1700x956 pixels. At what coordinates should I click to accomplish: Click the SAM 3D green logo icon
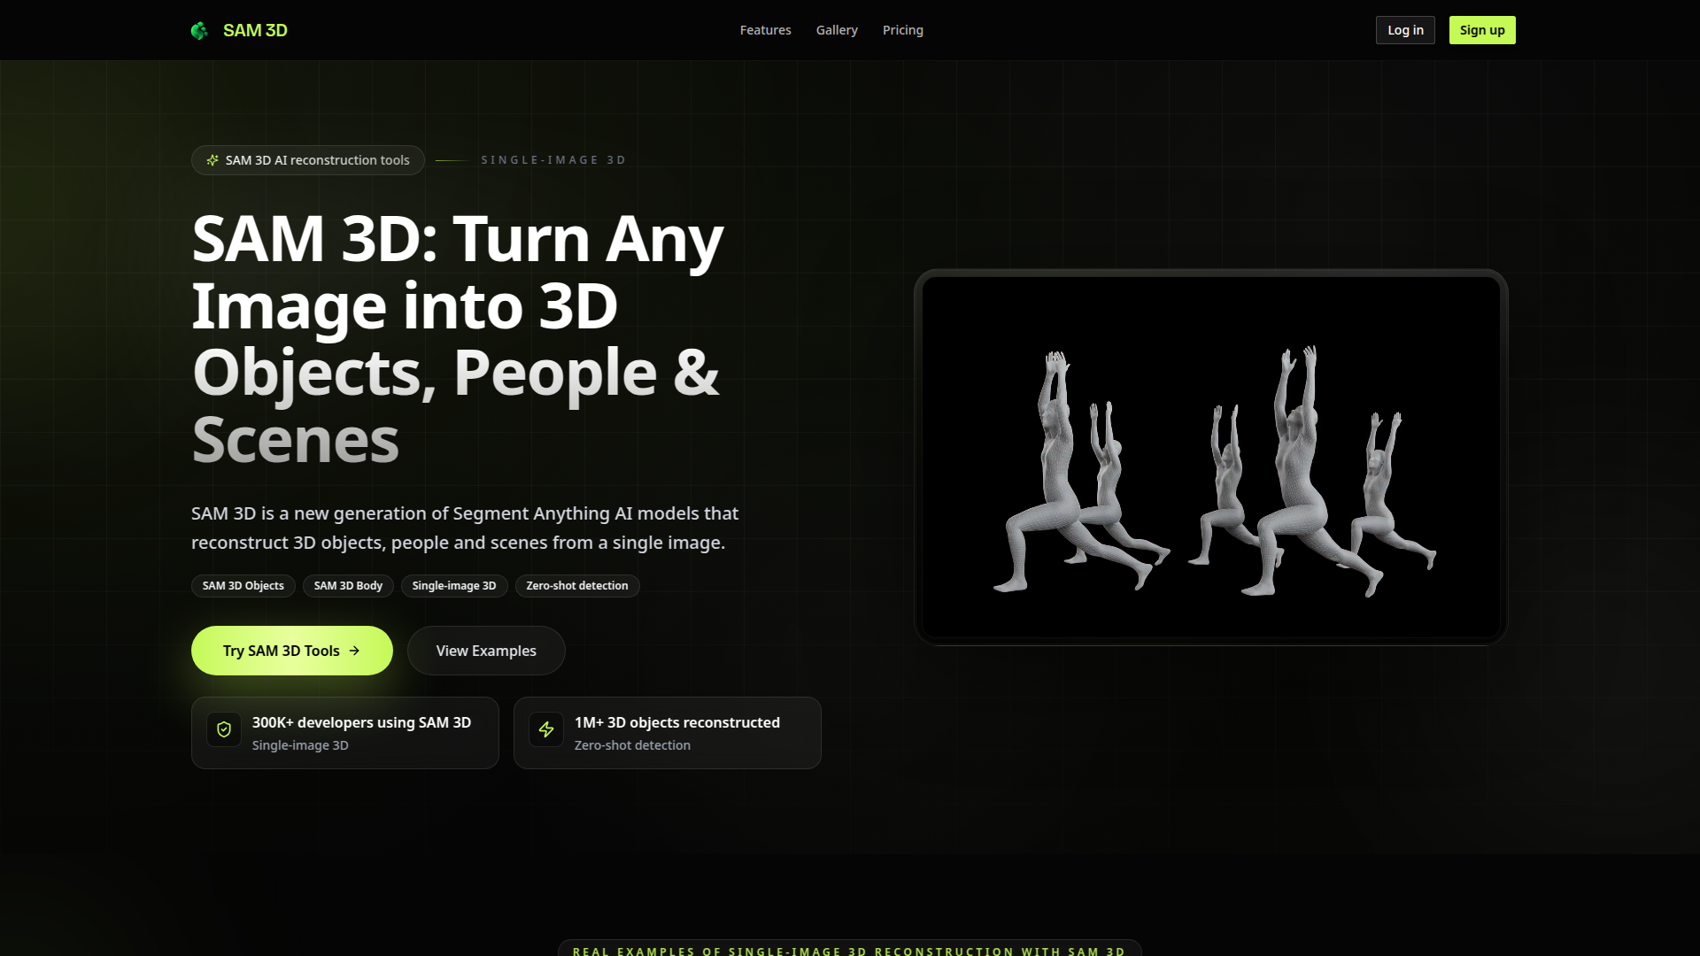point(199,31)
